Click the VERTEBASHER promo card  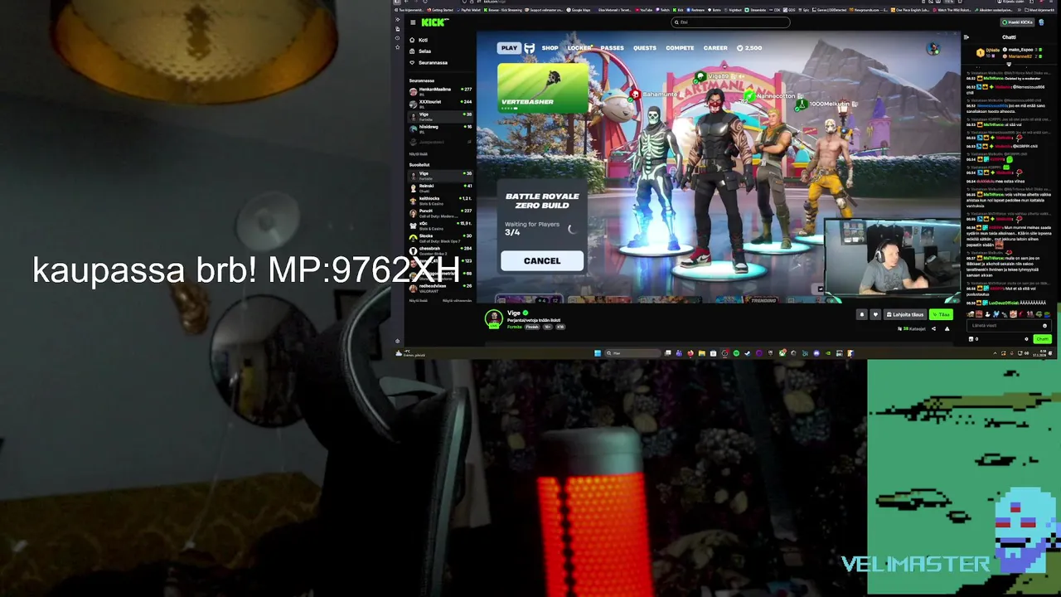[543, 89]
